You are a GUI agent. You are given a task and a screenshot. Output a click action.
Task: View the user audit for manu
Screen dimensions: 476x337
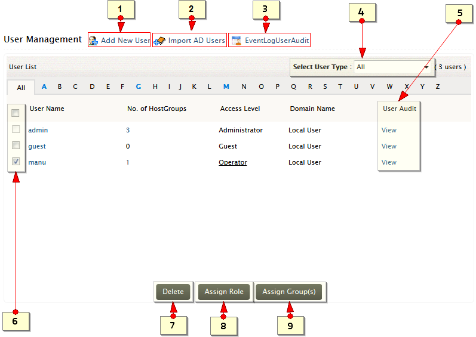[x=389, y=162]
